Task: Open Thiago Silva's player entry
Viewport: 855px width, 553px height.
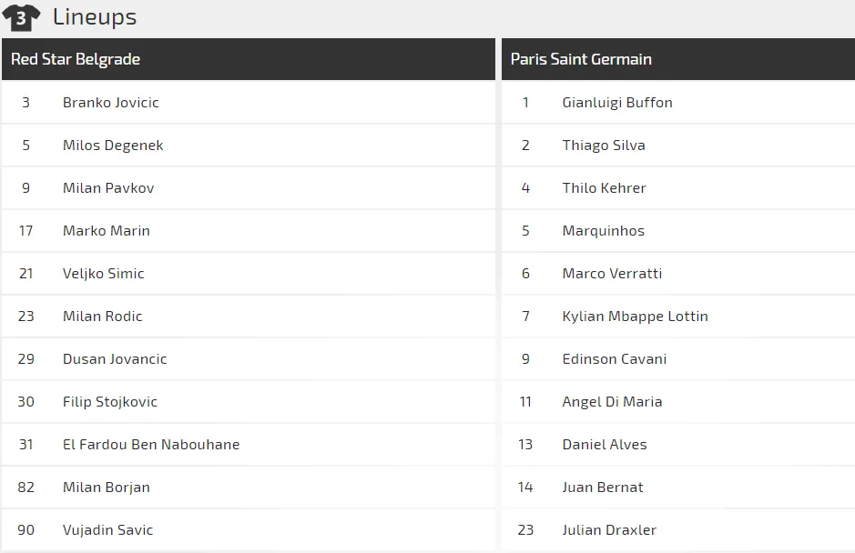Action: 604,146
